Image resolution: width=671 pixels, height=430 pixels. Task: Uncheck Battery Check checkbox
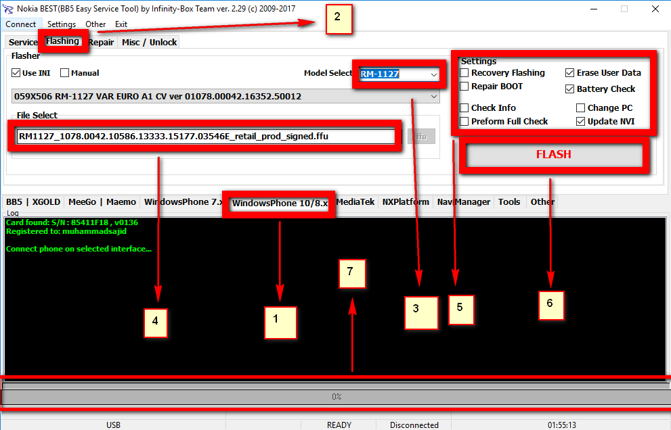tap(569, 89)
